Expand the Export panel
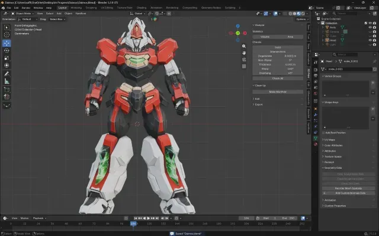This screenshot has width=379, height=236. [x=258, y=104]
